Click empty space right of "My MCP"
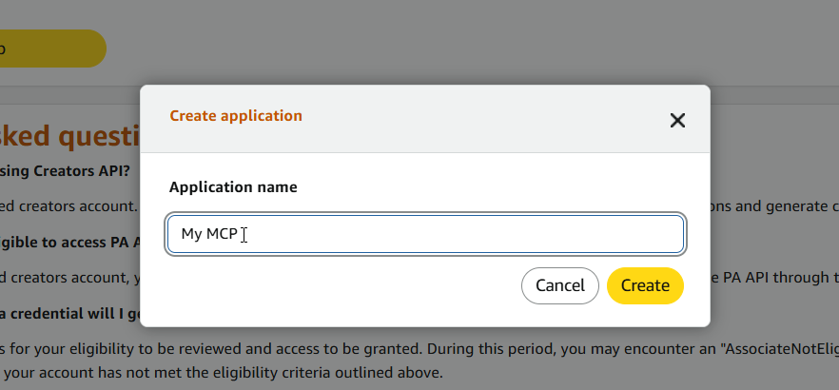This screenshot has width=839, height=390. click(460, 234)
